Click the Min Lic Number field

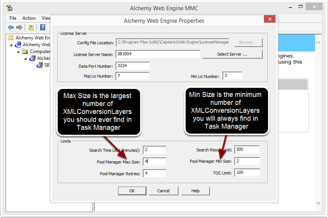point(232,76)
